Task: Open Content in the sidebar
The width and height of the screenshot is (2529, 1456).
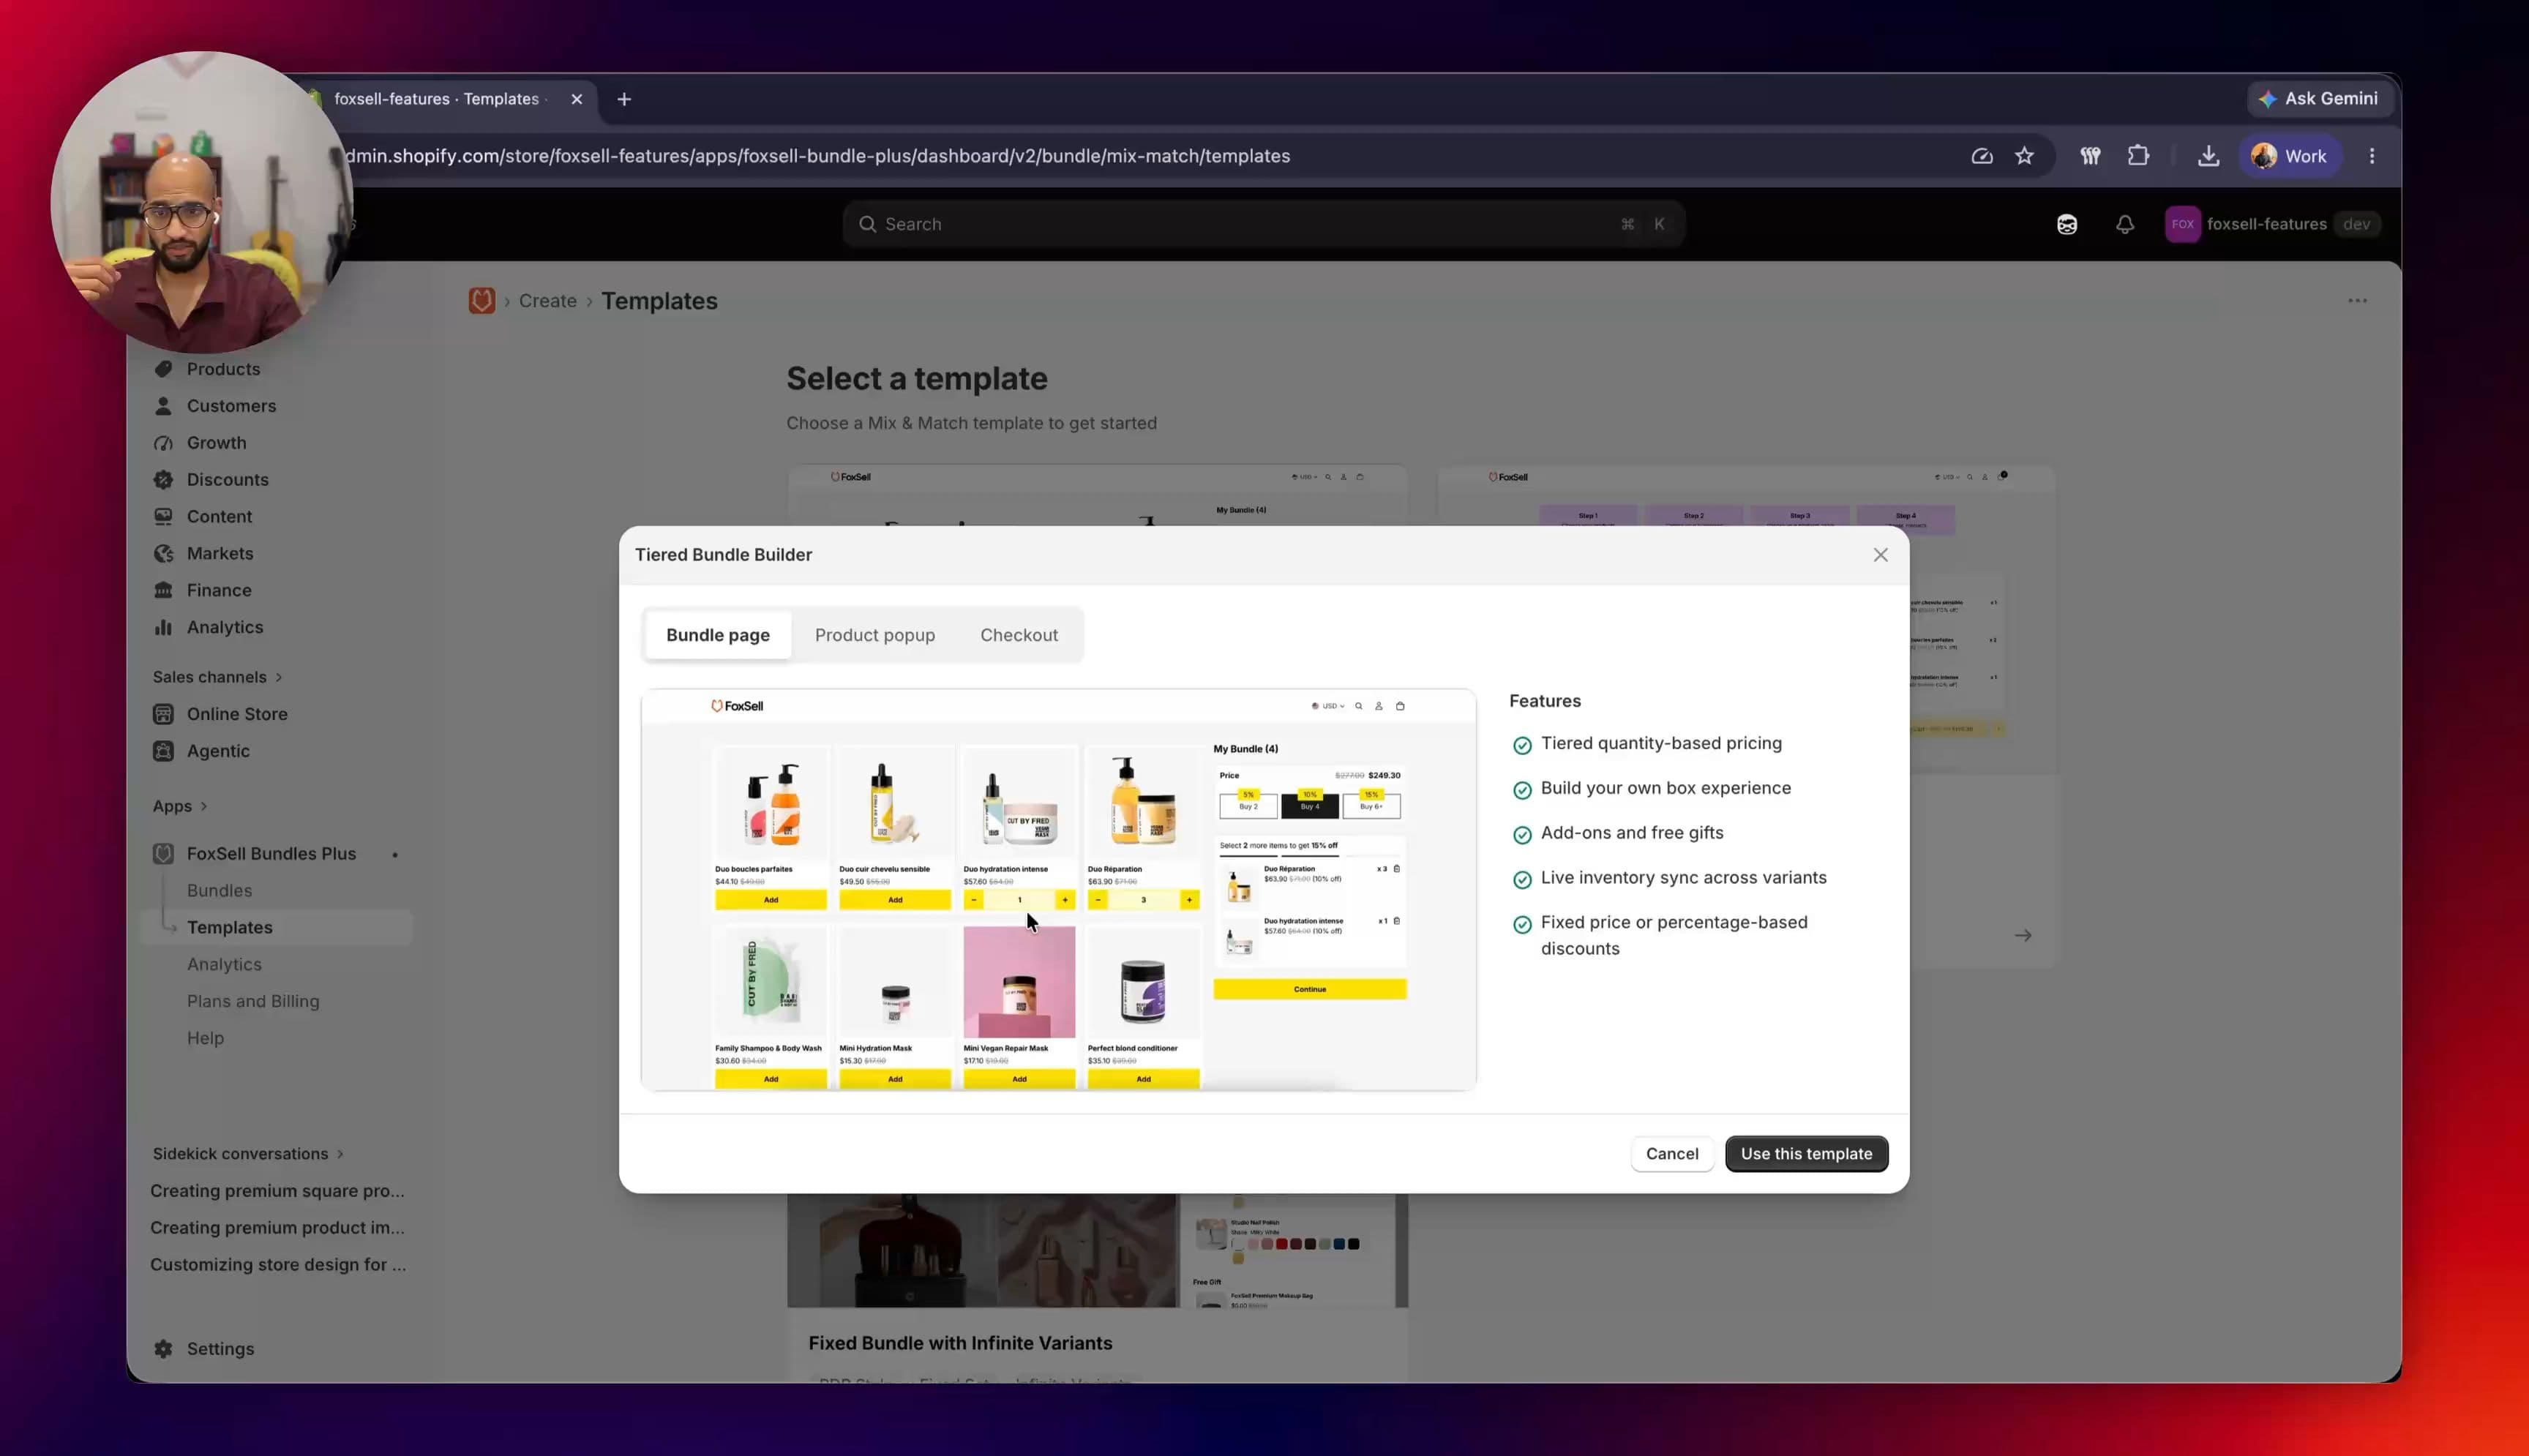Action: (219, 517)
